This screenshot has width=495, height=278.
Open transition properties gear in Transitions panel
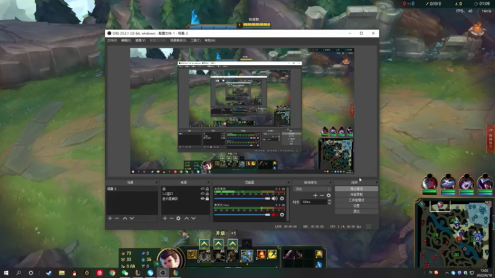329,195
